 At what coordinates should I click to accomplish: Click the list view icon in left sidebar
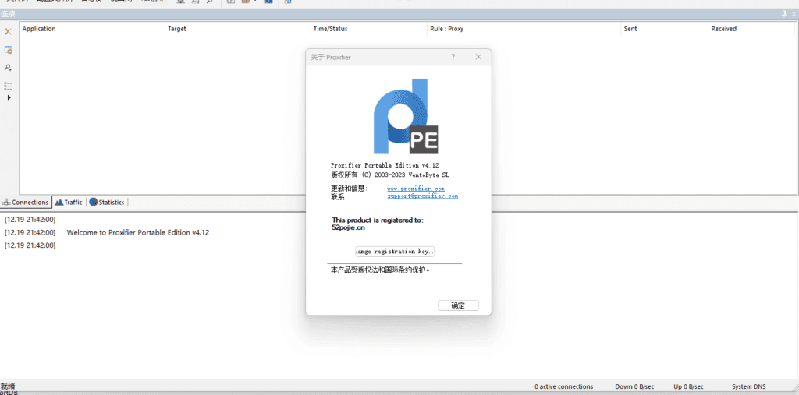pyautogui.click(x=8, y=86)
